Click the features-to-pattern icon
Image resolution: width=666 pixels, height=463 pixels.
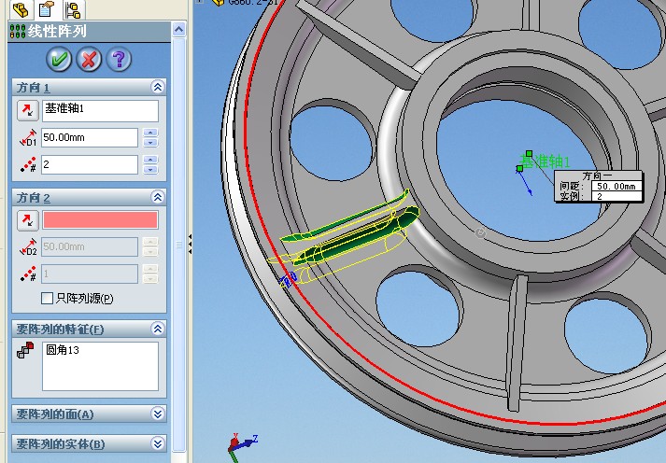pos(25,351)
